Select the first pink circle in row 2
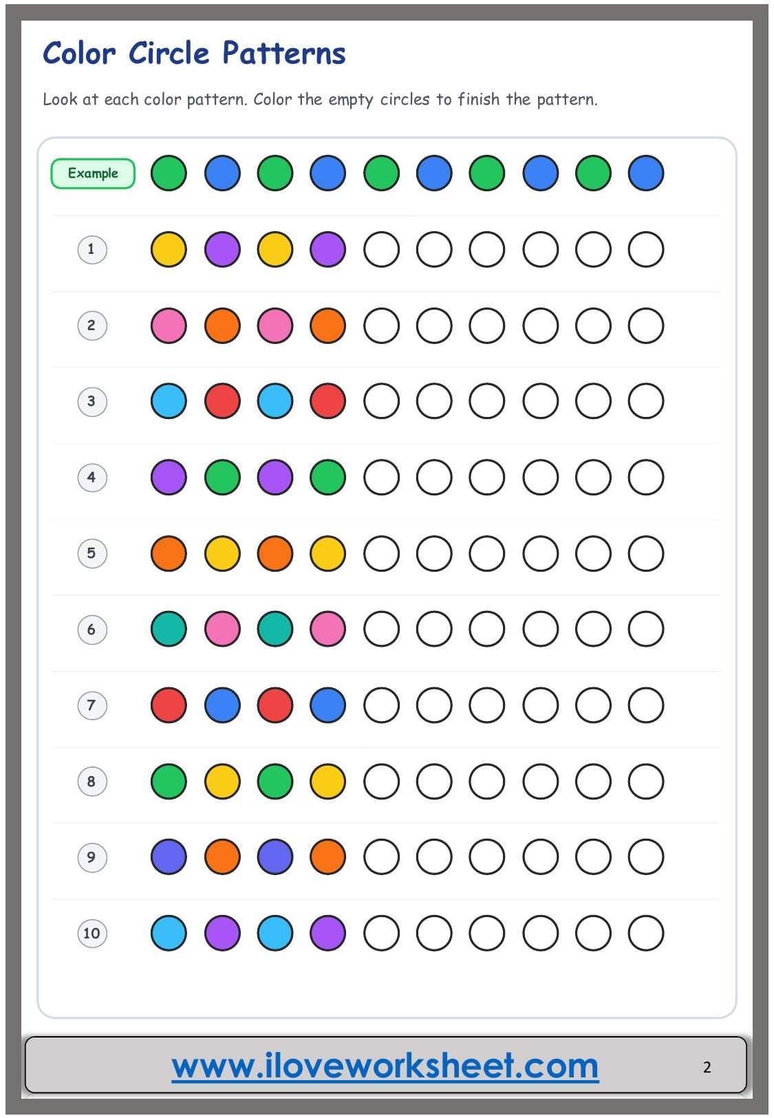 point(169,325)
